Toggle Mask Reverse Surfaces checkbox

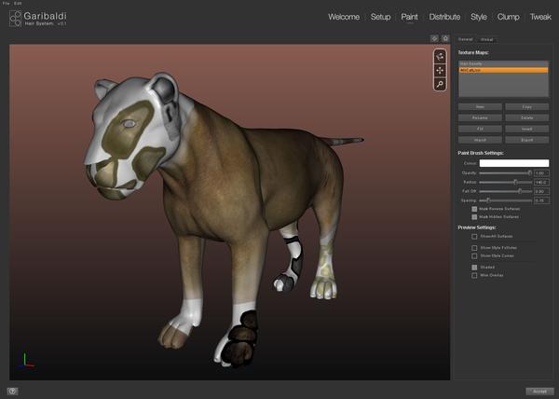(474, 209)
